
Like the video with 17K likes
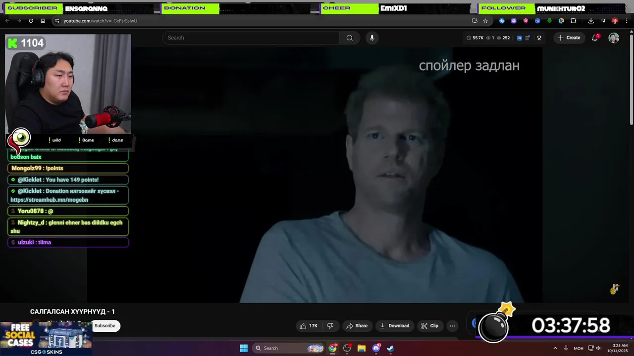(308, 326)
